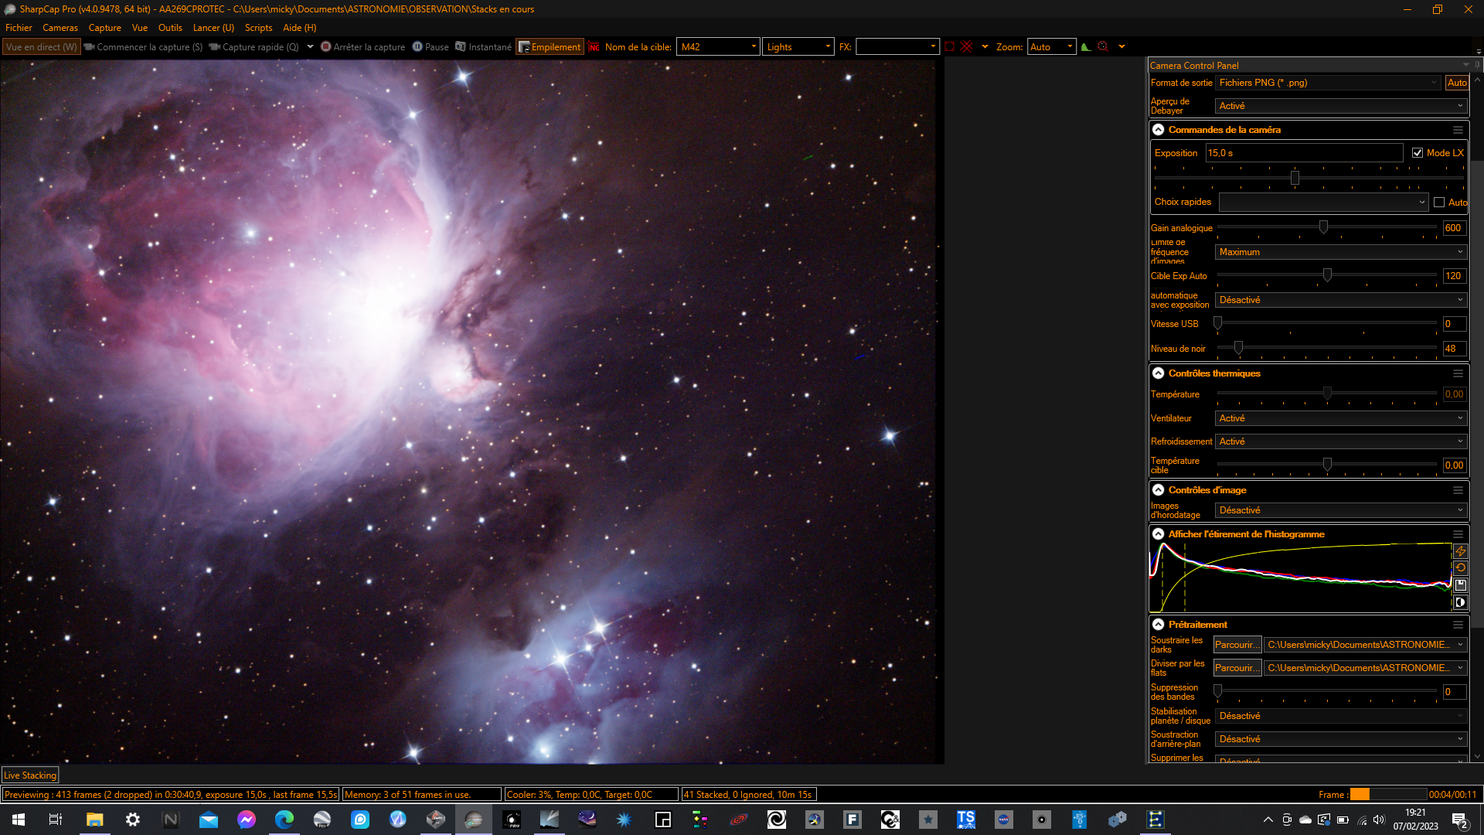Enable the Auto checkbox next to Choix rapides
The image size is (1484, 835).
tap(1438, 203)
